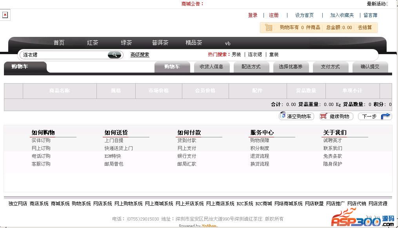Open 电话订购 help link
The height and width of the screenshot is (228, 398).
(41, 156)
